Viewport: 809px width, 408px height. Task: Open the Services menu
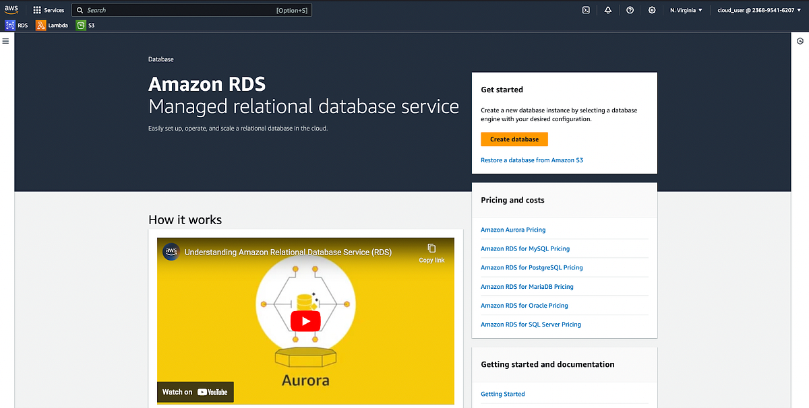tap(49, 9)
